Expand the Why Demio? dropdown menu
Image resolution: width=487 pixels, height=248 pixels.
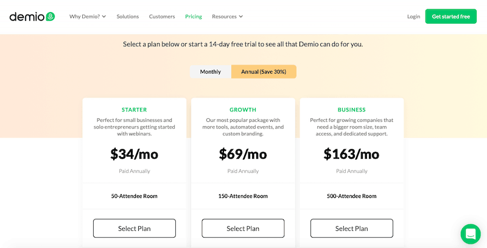tap(88, 16)
